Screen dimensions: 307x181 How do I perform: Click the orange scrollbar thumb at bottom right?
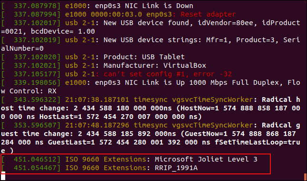(x=305, y=177)
